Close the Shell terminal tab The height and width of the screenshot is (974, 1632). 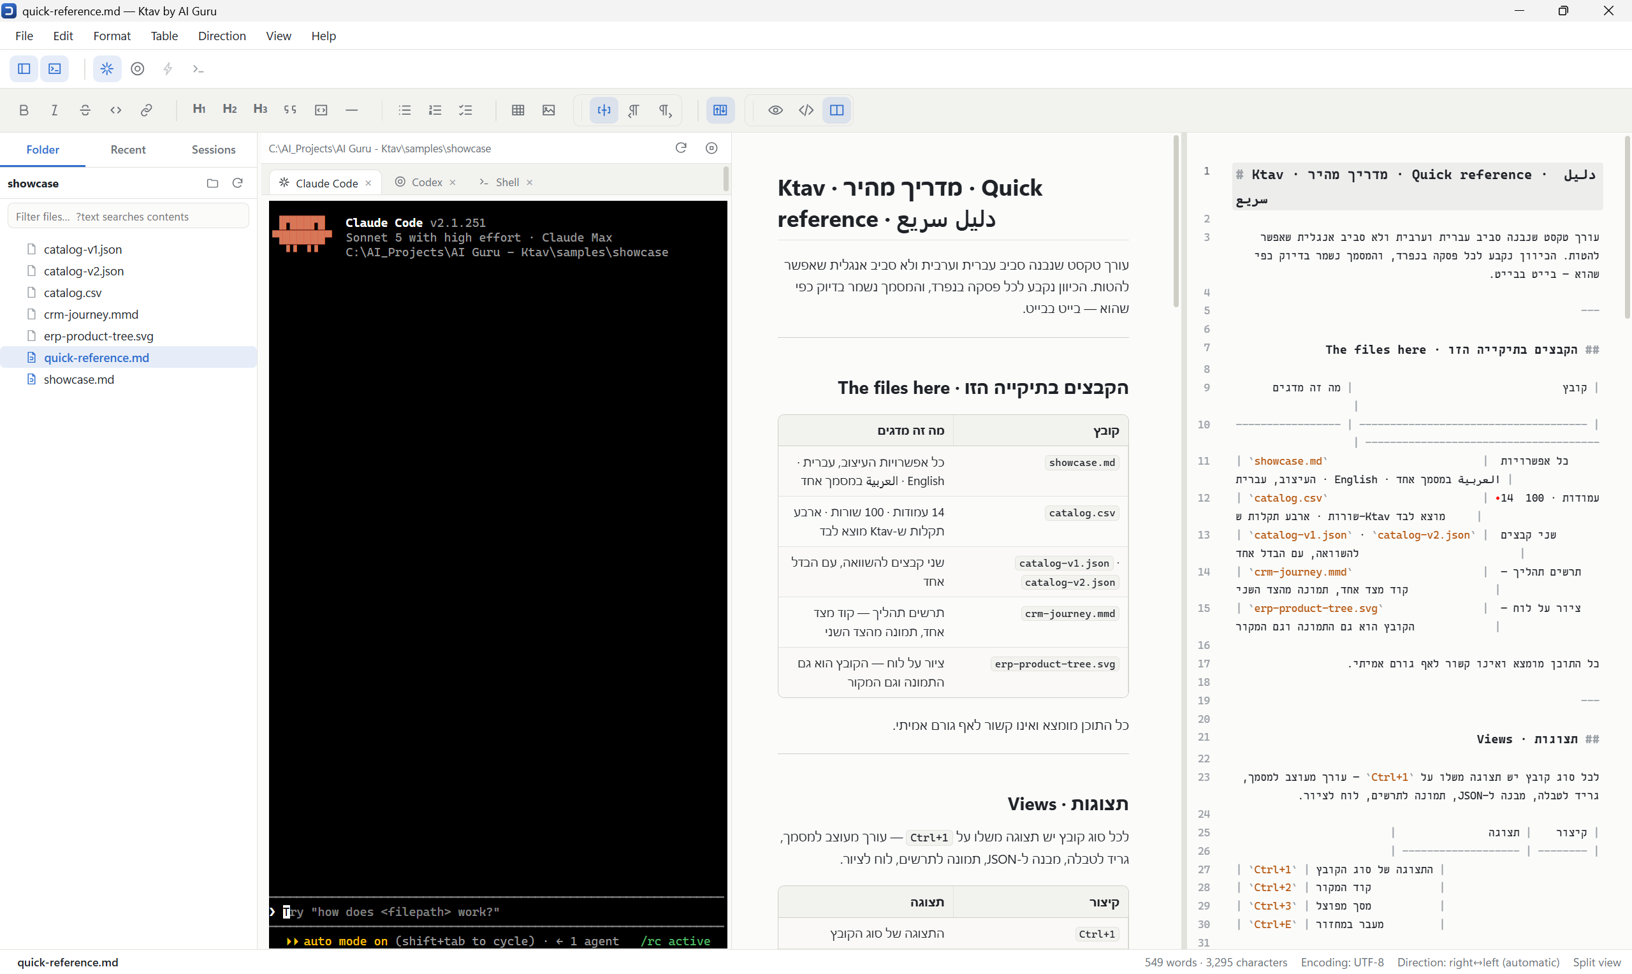530,182
